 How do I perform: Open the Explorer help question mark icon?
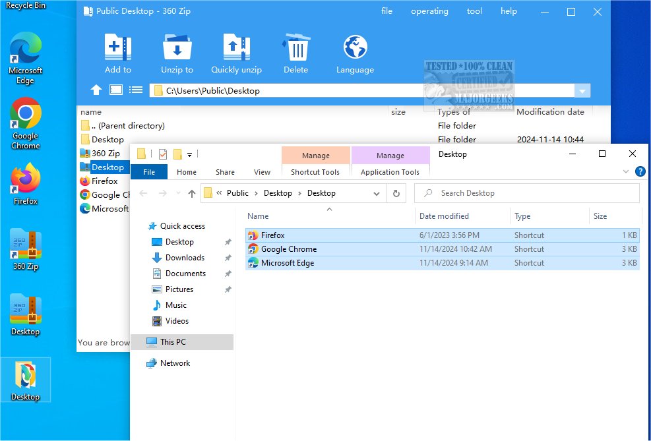click(640, 171)
